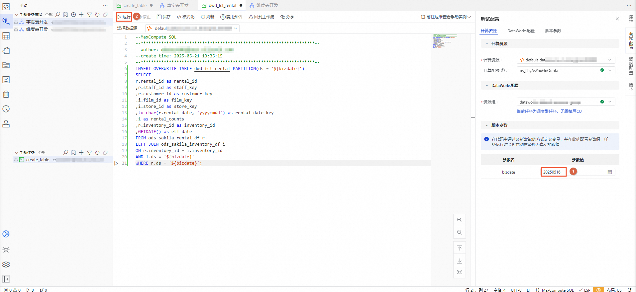636x292 pixels.
Task: Switch to the 事实表开发 editor tab
Action: (174, 5)
